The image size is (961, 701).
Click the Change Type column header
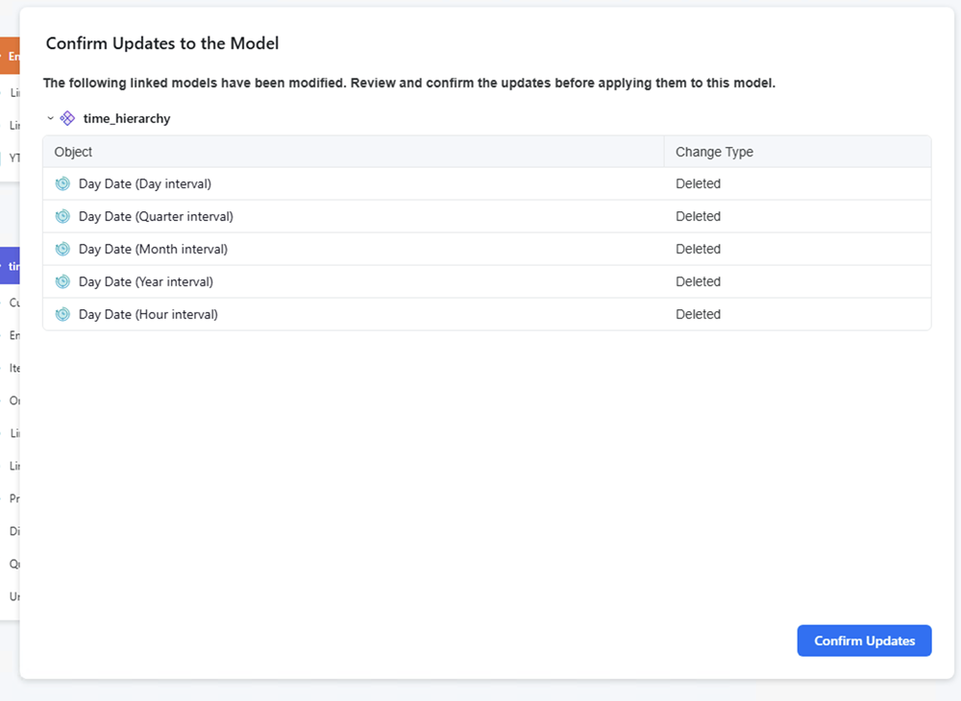click(714, 152)
